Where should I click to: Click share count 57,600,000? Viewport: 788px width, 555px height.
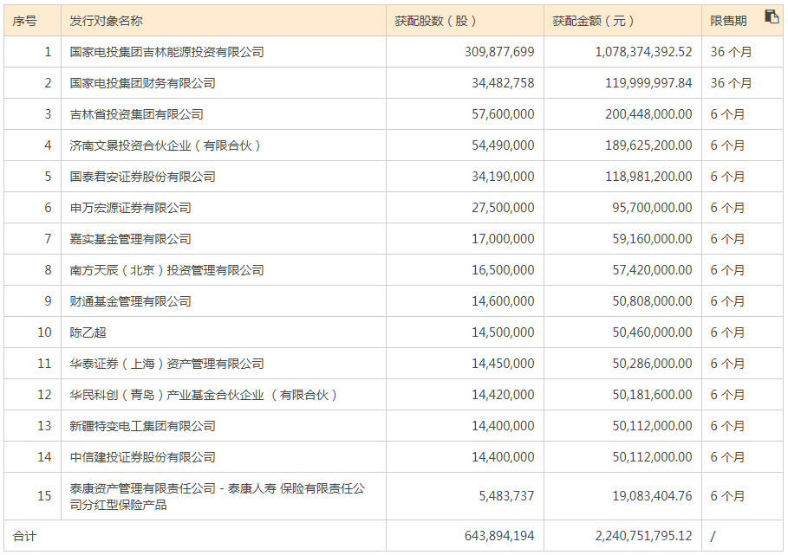tap(503, 114)
